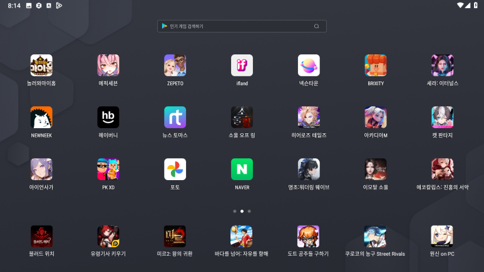Go to the third home page dot

249,211
